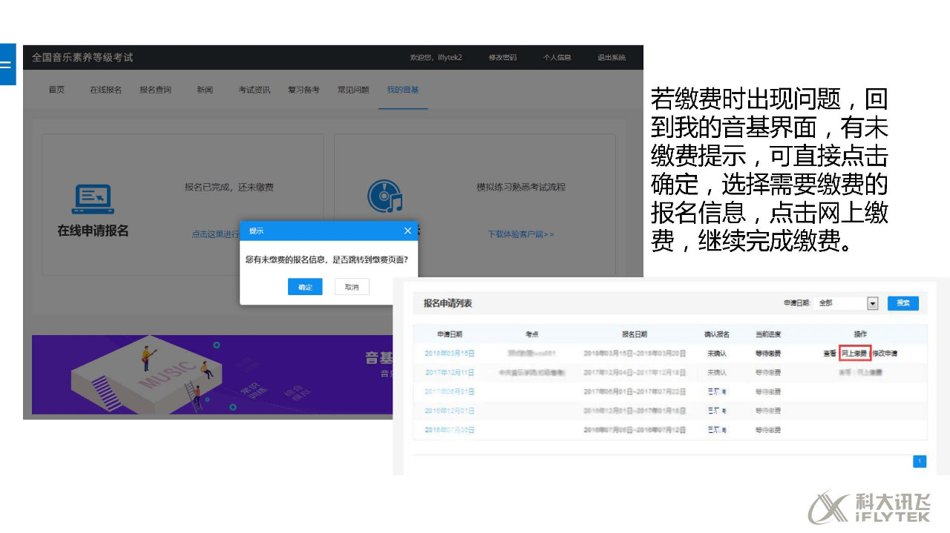
Task: Click 修改申请 in the first list row
Action: click(x=885, y=354)
